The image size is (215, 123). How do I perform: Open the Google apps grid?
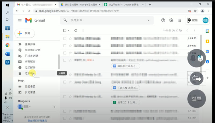click(179, 20)
